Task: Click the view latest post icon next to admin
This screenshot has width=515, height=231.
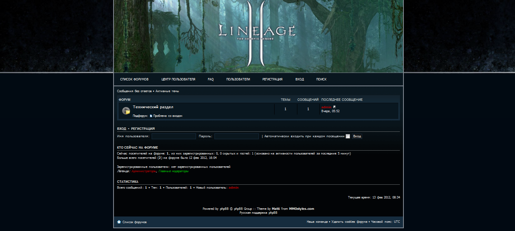Action: tap(335, 107)
